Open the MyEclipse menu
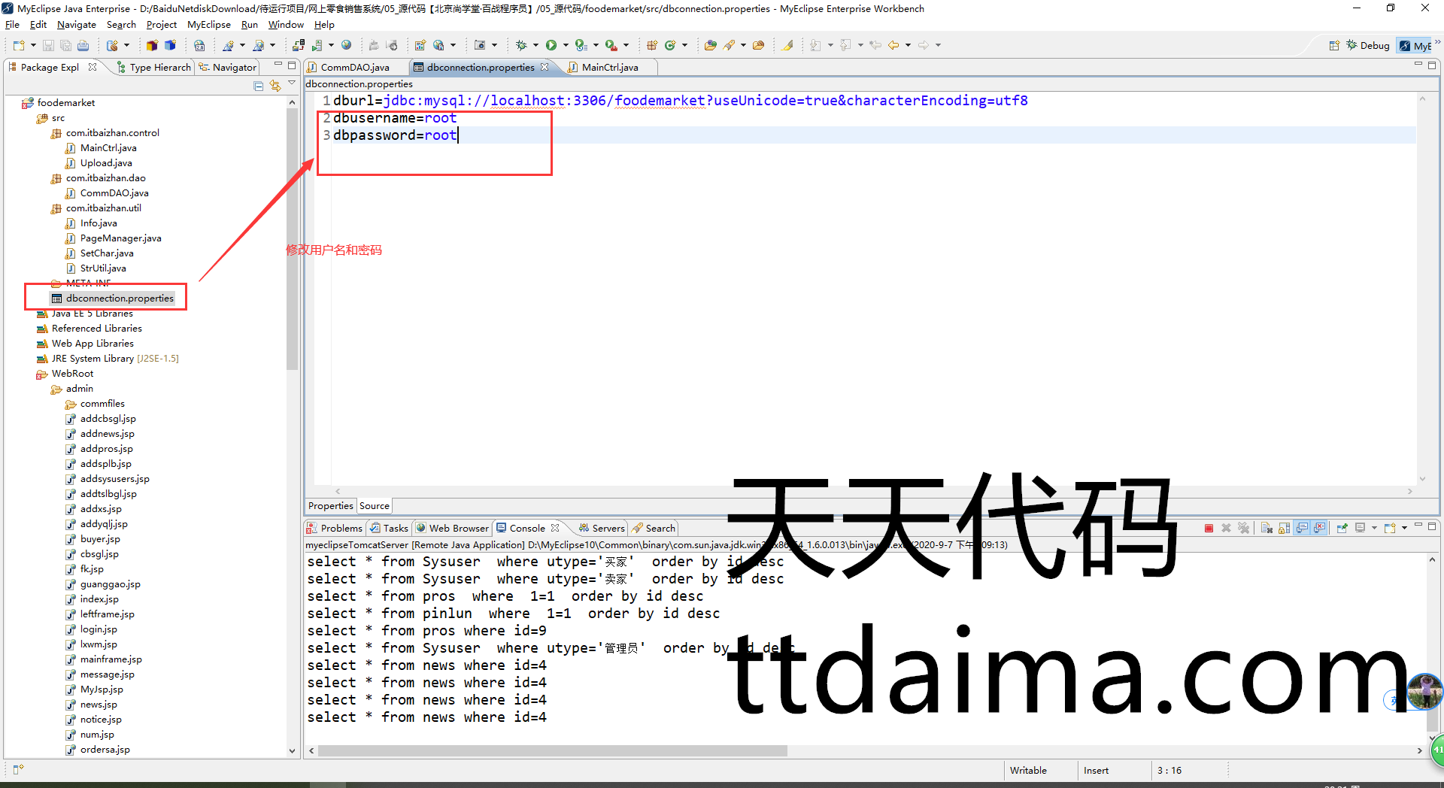Image resolution: width=1444 pixels, height=788 pixels. point(208,25)
